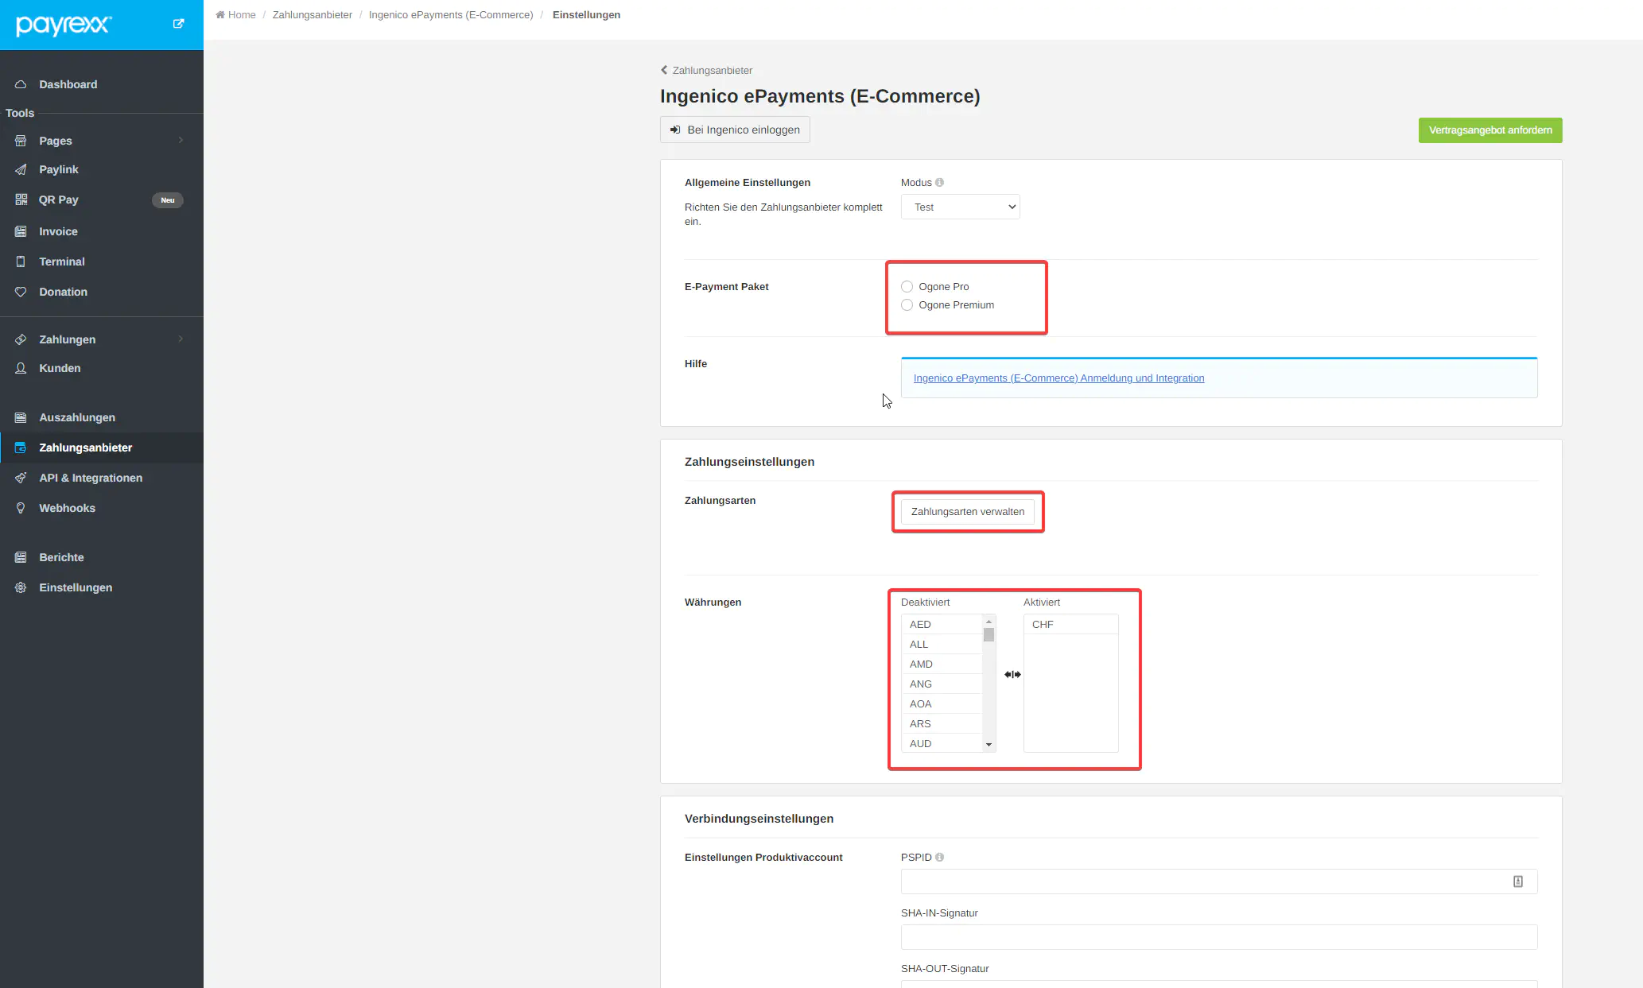Click the external link icon beside payrexx logo
This screenshot has width=1643, height=988.
pos(178,24)
